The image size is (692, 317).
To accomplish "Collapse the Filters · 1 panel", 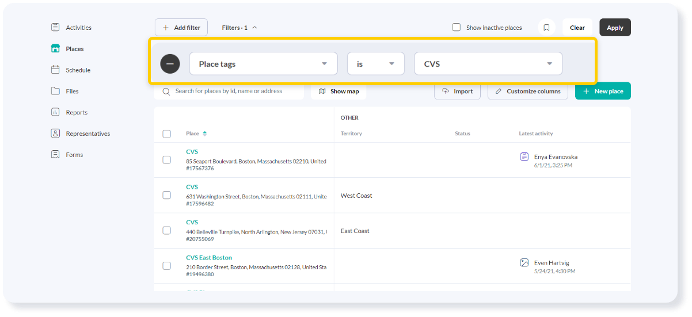I will [x=239, y=28].
